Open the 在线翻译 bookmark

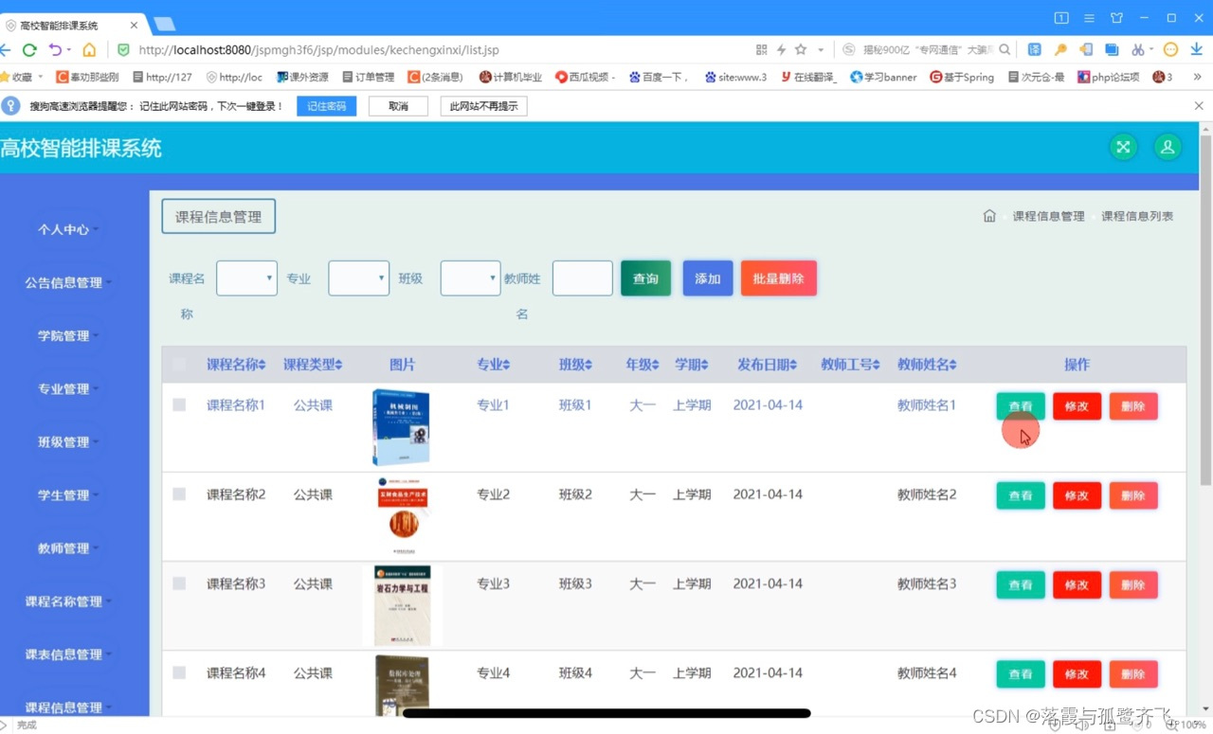(808, 77)
